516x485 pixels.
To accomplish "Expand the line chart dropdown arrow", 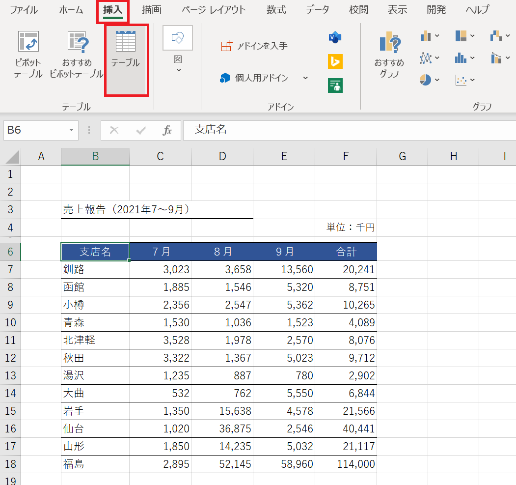I will pos(437,58).
